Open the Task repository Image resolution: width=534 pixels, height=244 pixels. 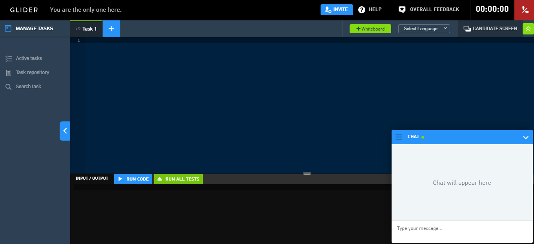coord(32,72)
